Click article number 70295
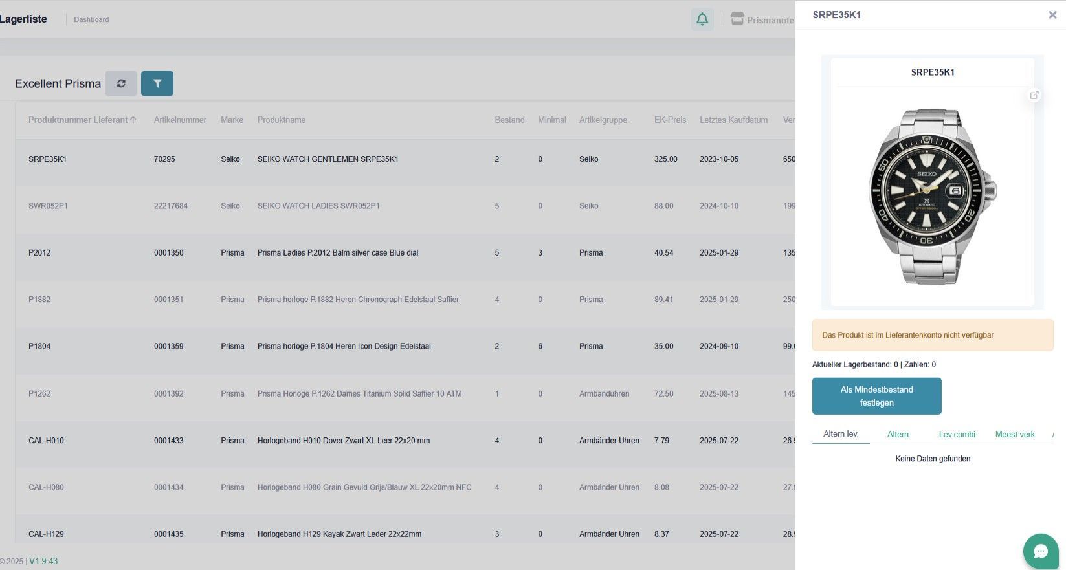The width and height of the screenshot is (1066, 570). coord(164,159)
